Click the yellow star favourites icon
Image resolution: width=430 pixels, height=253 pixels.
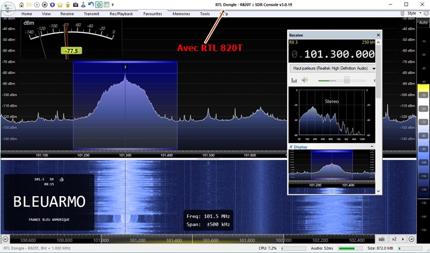[x=60, y=5]
